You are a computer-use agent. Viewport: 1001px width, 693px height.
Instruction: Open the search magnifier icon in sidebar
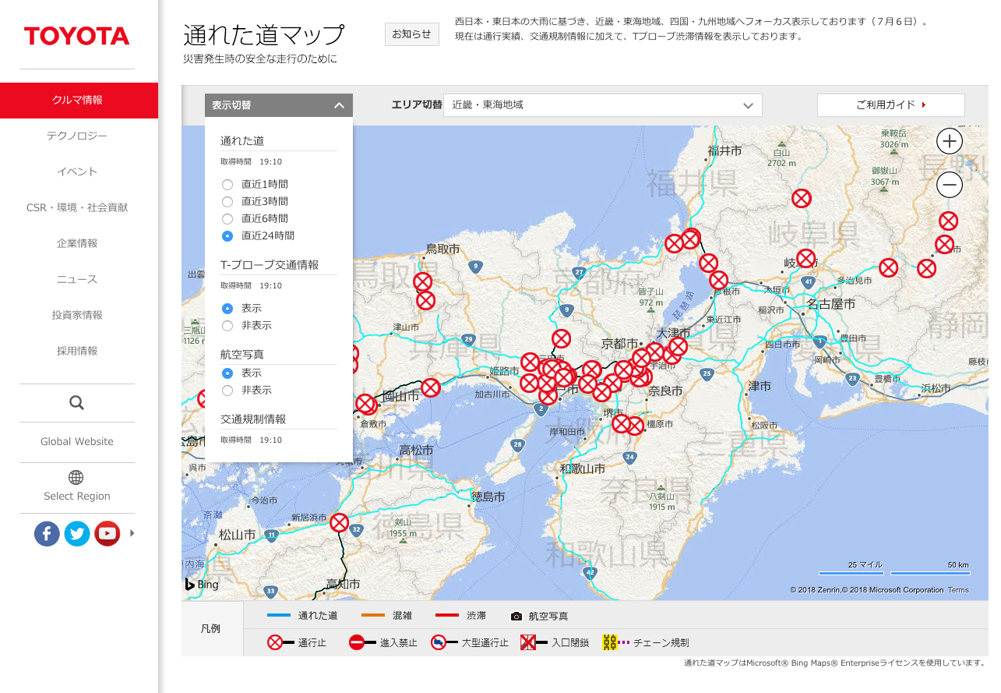pyautogui.click(x=76, y=402)
